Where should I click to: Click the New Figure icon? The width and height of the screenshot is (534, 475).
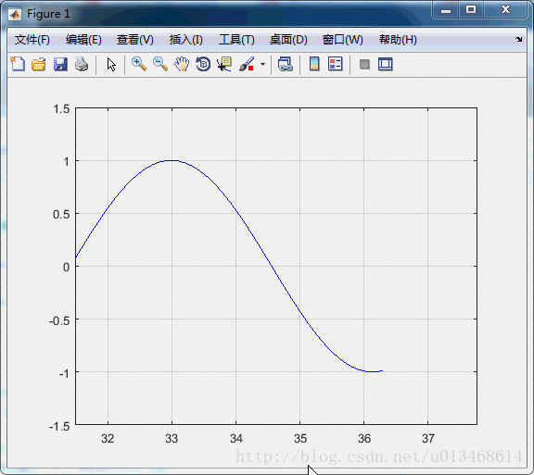click(x=18, y=64)
